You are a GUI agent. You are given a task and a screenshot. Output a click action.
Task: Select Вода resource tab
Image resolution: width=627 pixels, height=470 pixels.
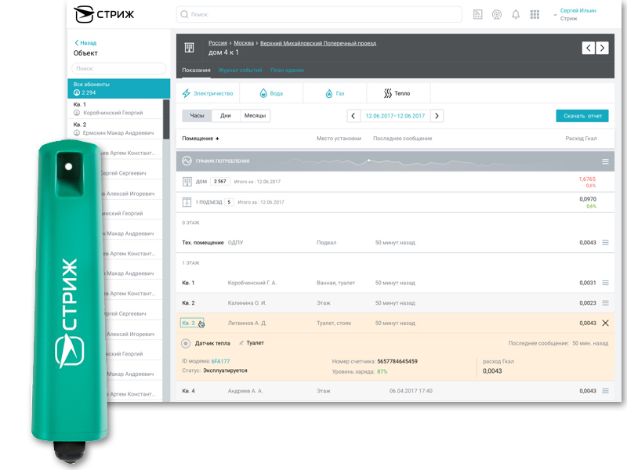point(271,93)
